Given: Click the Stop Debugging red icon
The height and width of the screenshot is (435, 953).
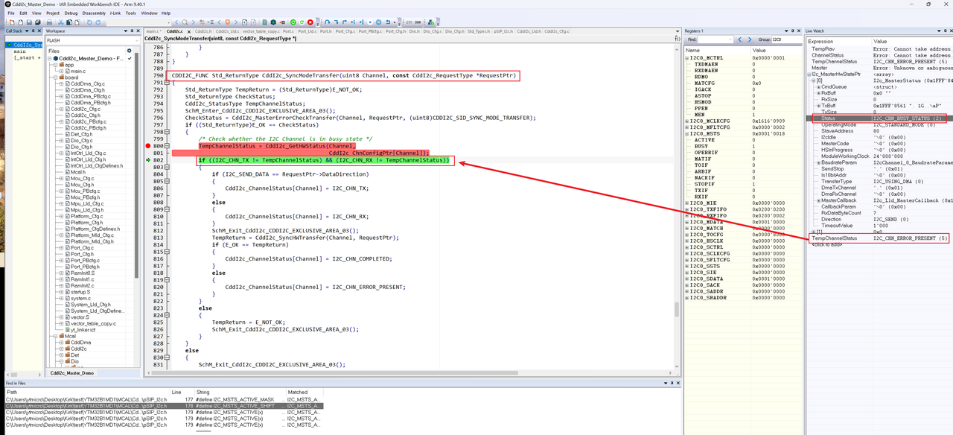Looking at the screenshot, I should 310,22.
